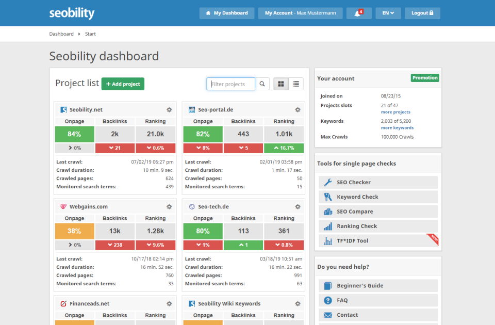Image resolution: width=495 pixels, height=325 pixels.
Task: Open the Contact page
Action: coord(378,315)
